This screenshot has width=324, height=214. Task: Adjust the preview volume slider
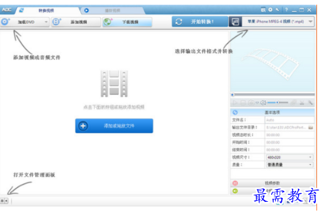278,102
